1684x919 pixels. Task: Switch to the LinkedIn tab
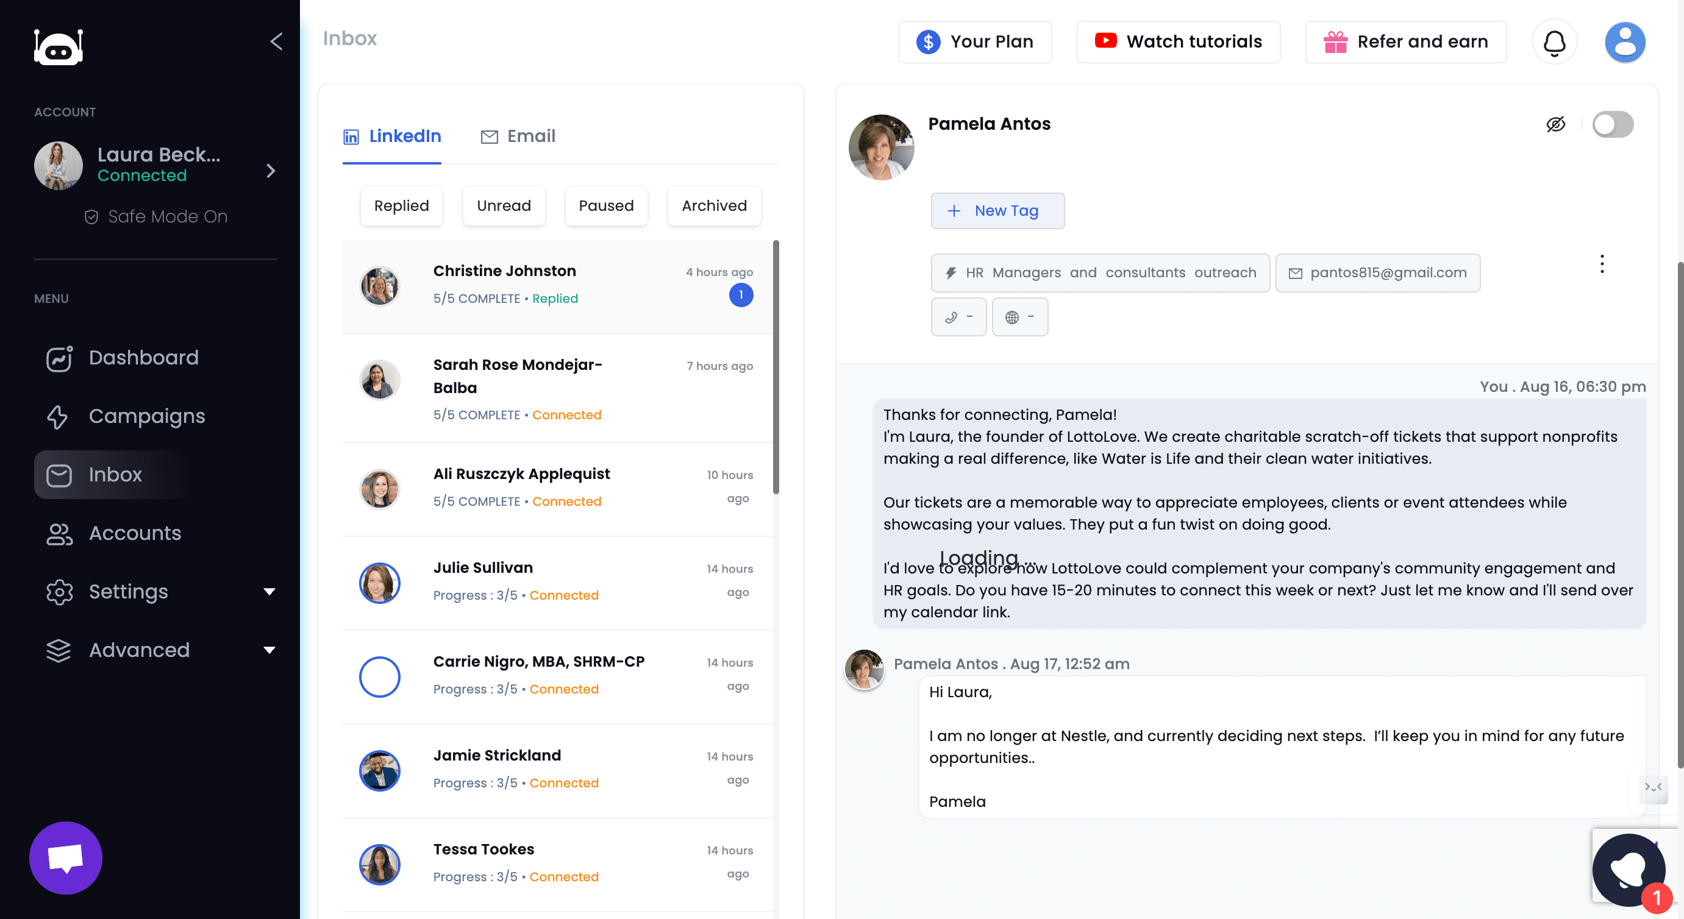[x=392, y=136]
